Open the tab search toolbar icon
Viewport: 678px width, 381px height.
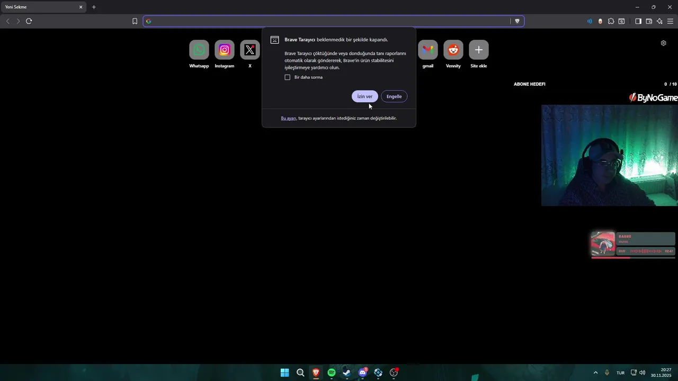tap(621, 21)
